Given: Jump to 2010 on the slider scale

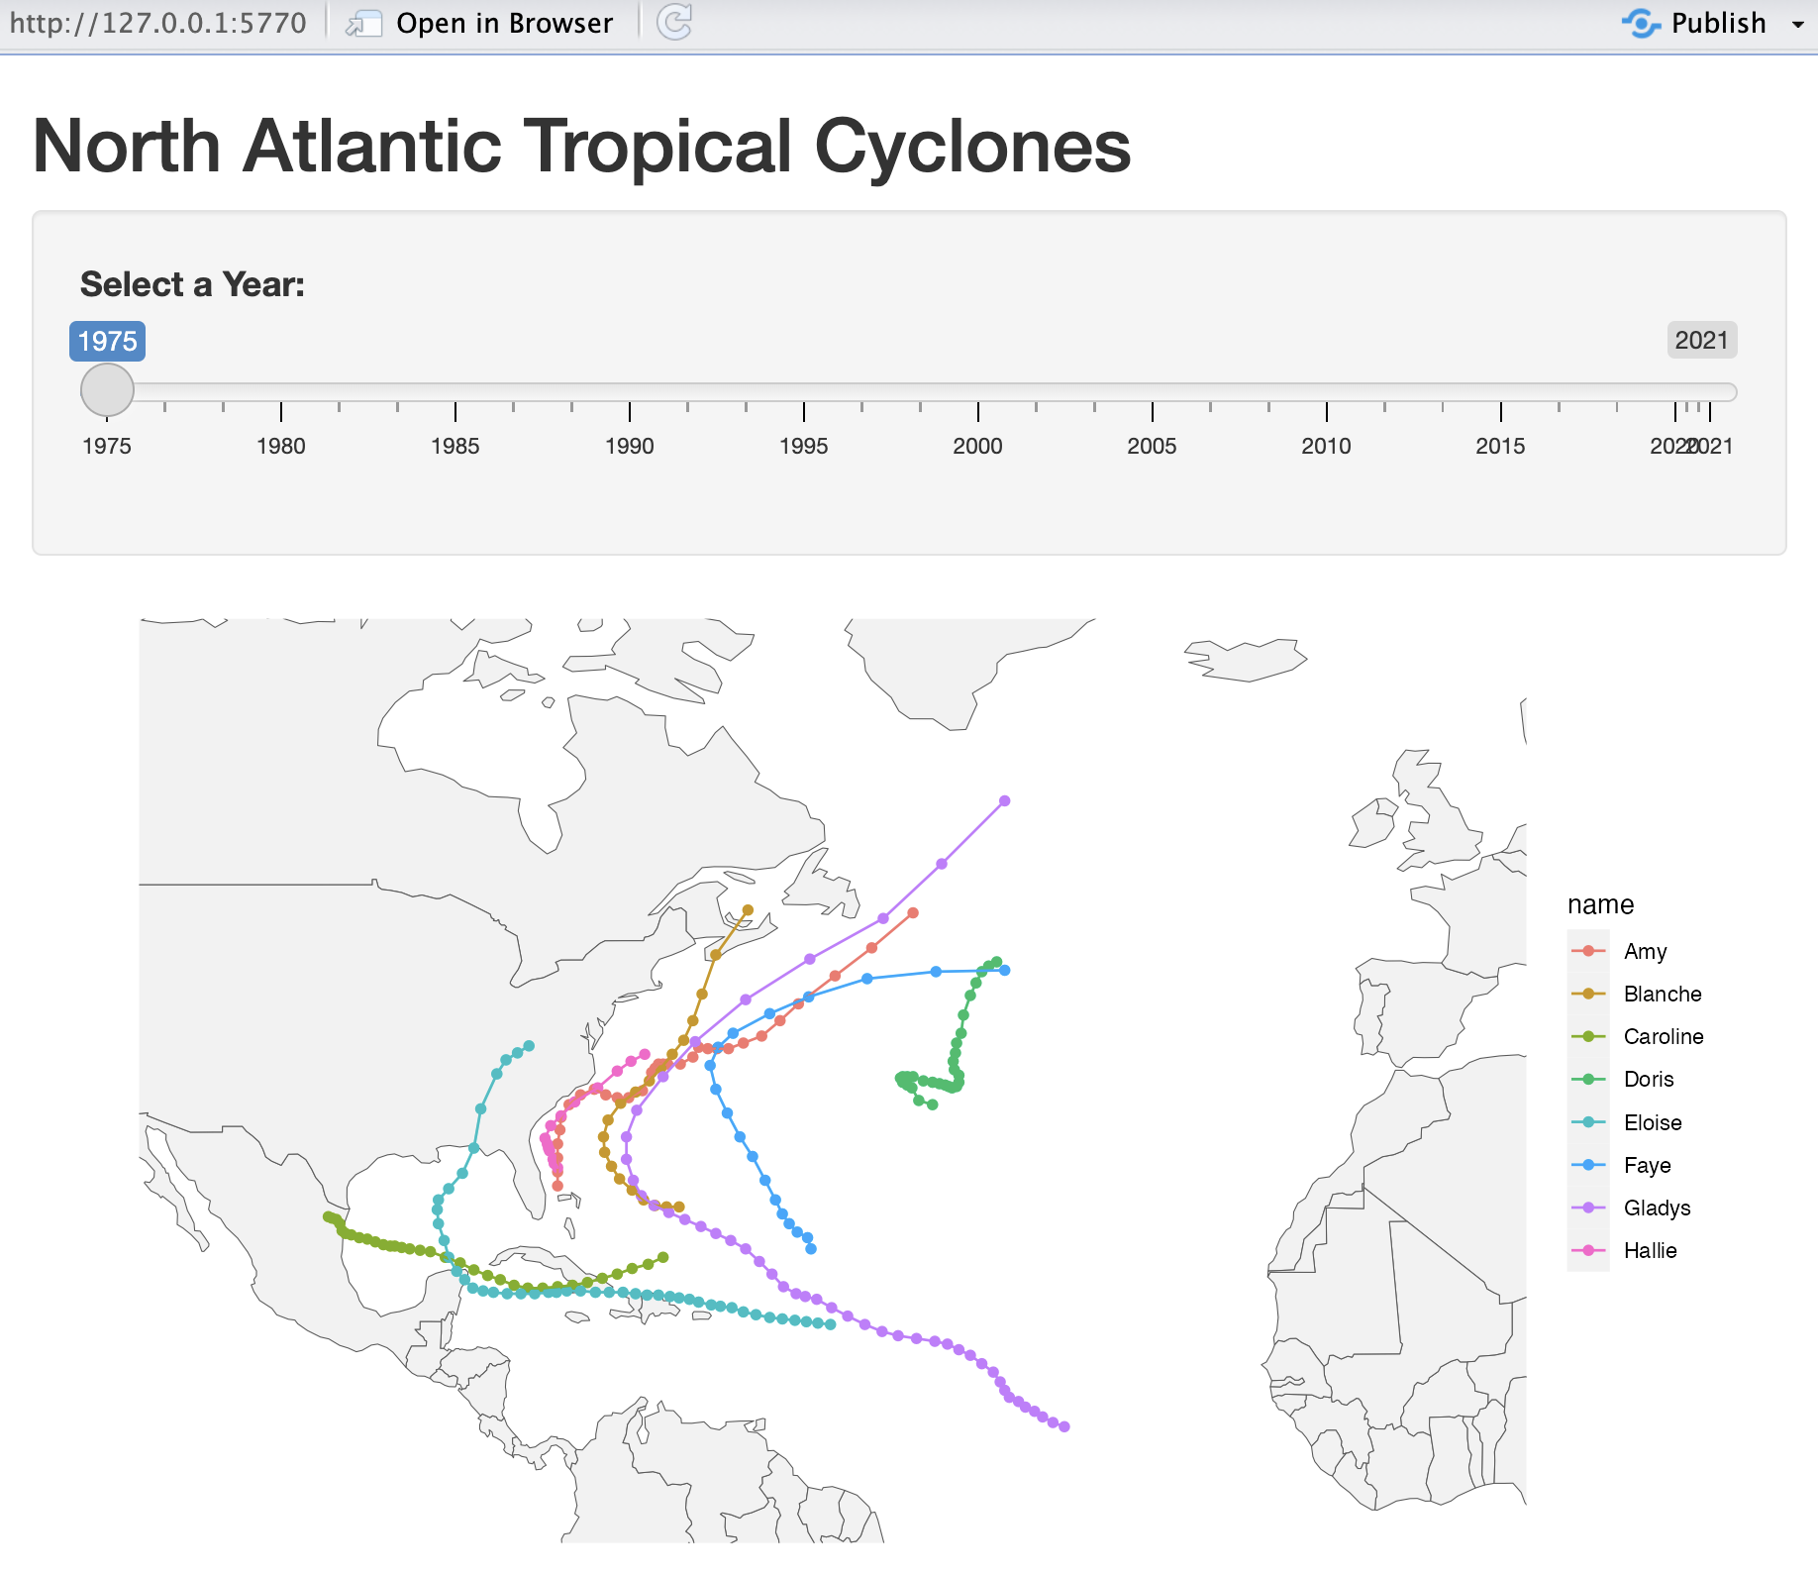Looking at the screenshot, I should tap(1326, 446).
